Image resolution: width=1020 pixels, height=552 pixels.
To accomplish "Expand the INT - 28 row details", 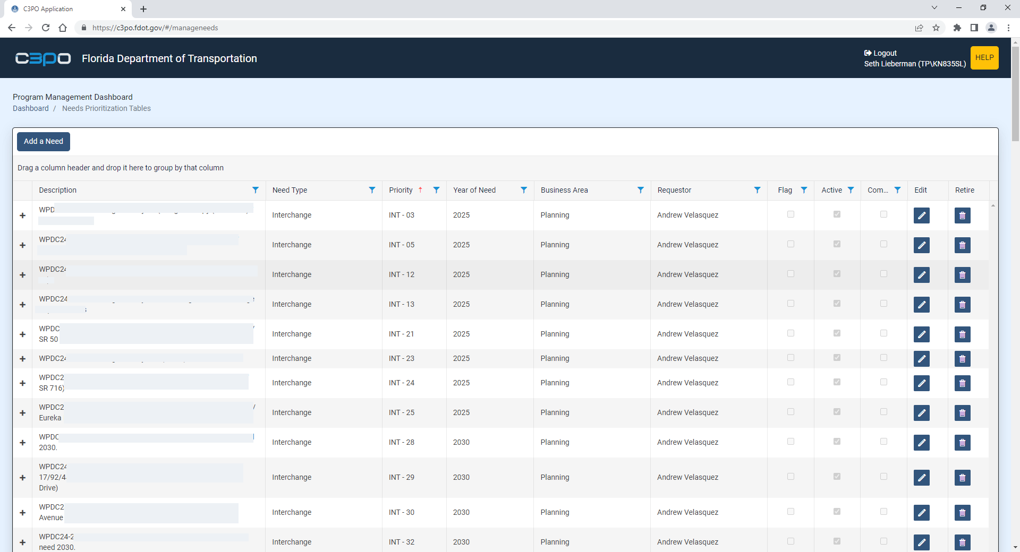I will pos(22,443).
